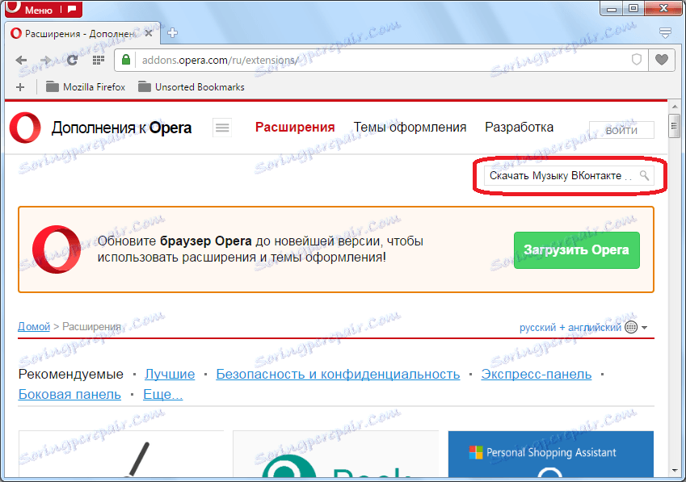Click the magnifier icon in the search field
This screenshot has width=686, height=482.
[644, 175]
